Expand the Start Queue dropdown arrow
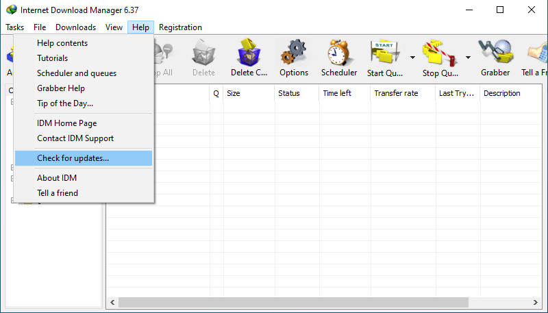Screen dimensions: 548x313 point(412,58)
